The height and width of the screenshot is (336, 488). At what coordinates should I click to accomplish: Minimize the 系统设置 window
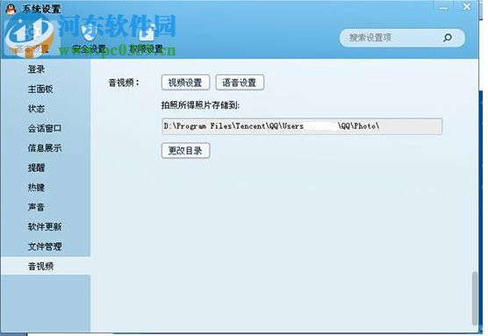tap(444, 7)
